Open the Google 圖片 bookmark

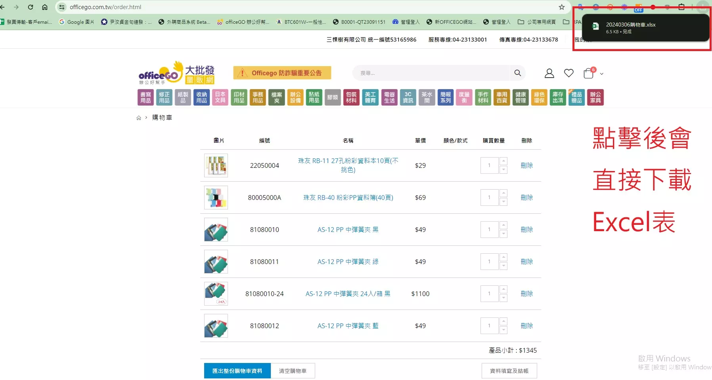click(x=77, y=22)
